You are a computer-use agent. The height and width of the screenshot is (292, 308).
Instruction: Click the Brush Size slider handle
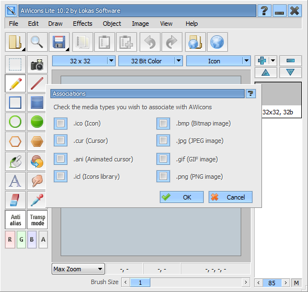tap(140, 282)
